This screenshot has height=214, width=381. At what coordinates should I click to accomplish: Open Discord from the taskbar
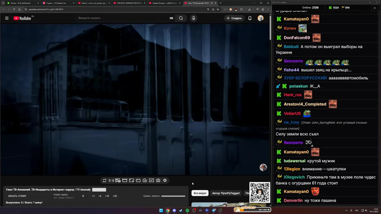click(174, 210)
